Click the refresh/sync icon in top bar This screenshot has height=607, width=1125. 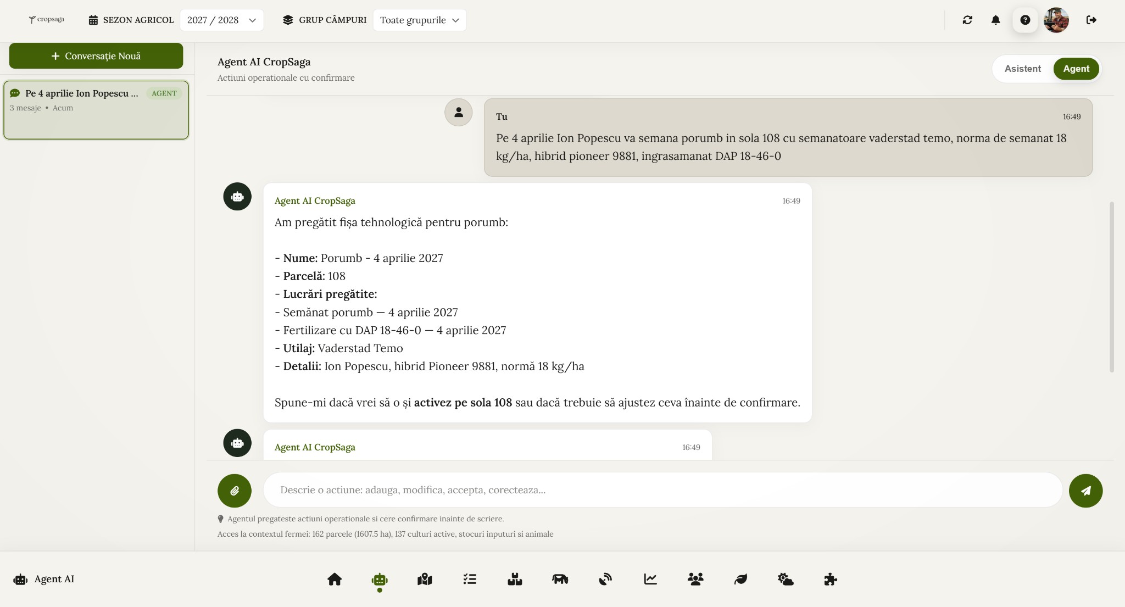(x=968, y=20)
